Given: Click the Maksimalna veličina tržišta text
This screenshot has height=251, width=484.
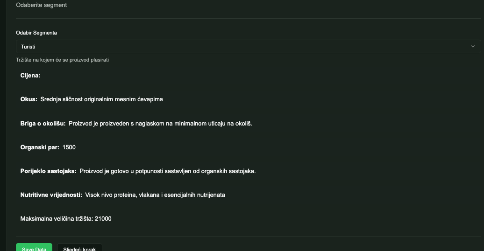Looking at the screenshot, I should 66,218.
